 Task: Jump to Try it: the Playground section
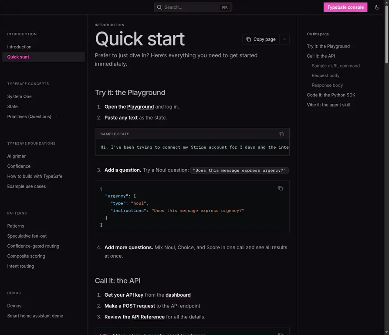coord(328,46)
